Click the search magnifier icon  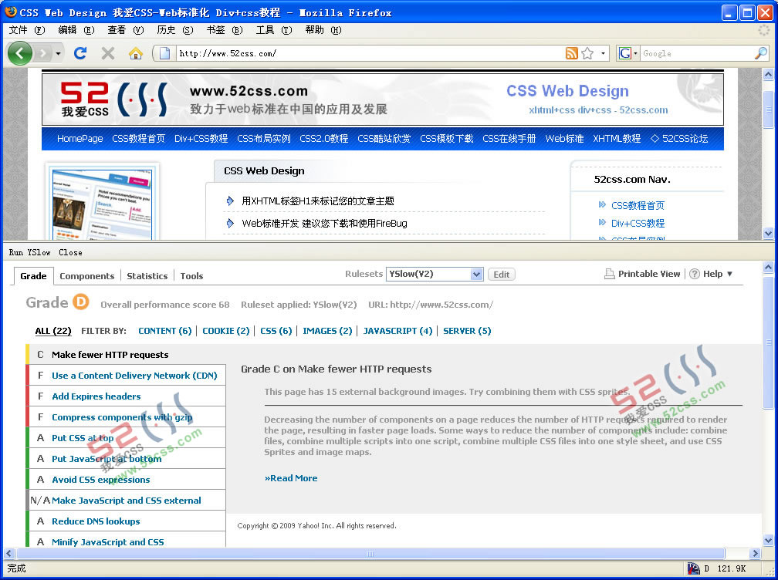click(761, 53)
